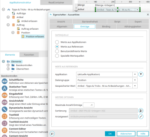Open the Datengruppe dropdown
Screen dimensions: 150x137
pos(135,80)
